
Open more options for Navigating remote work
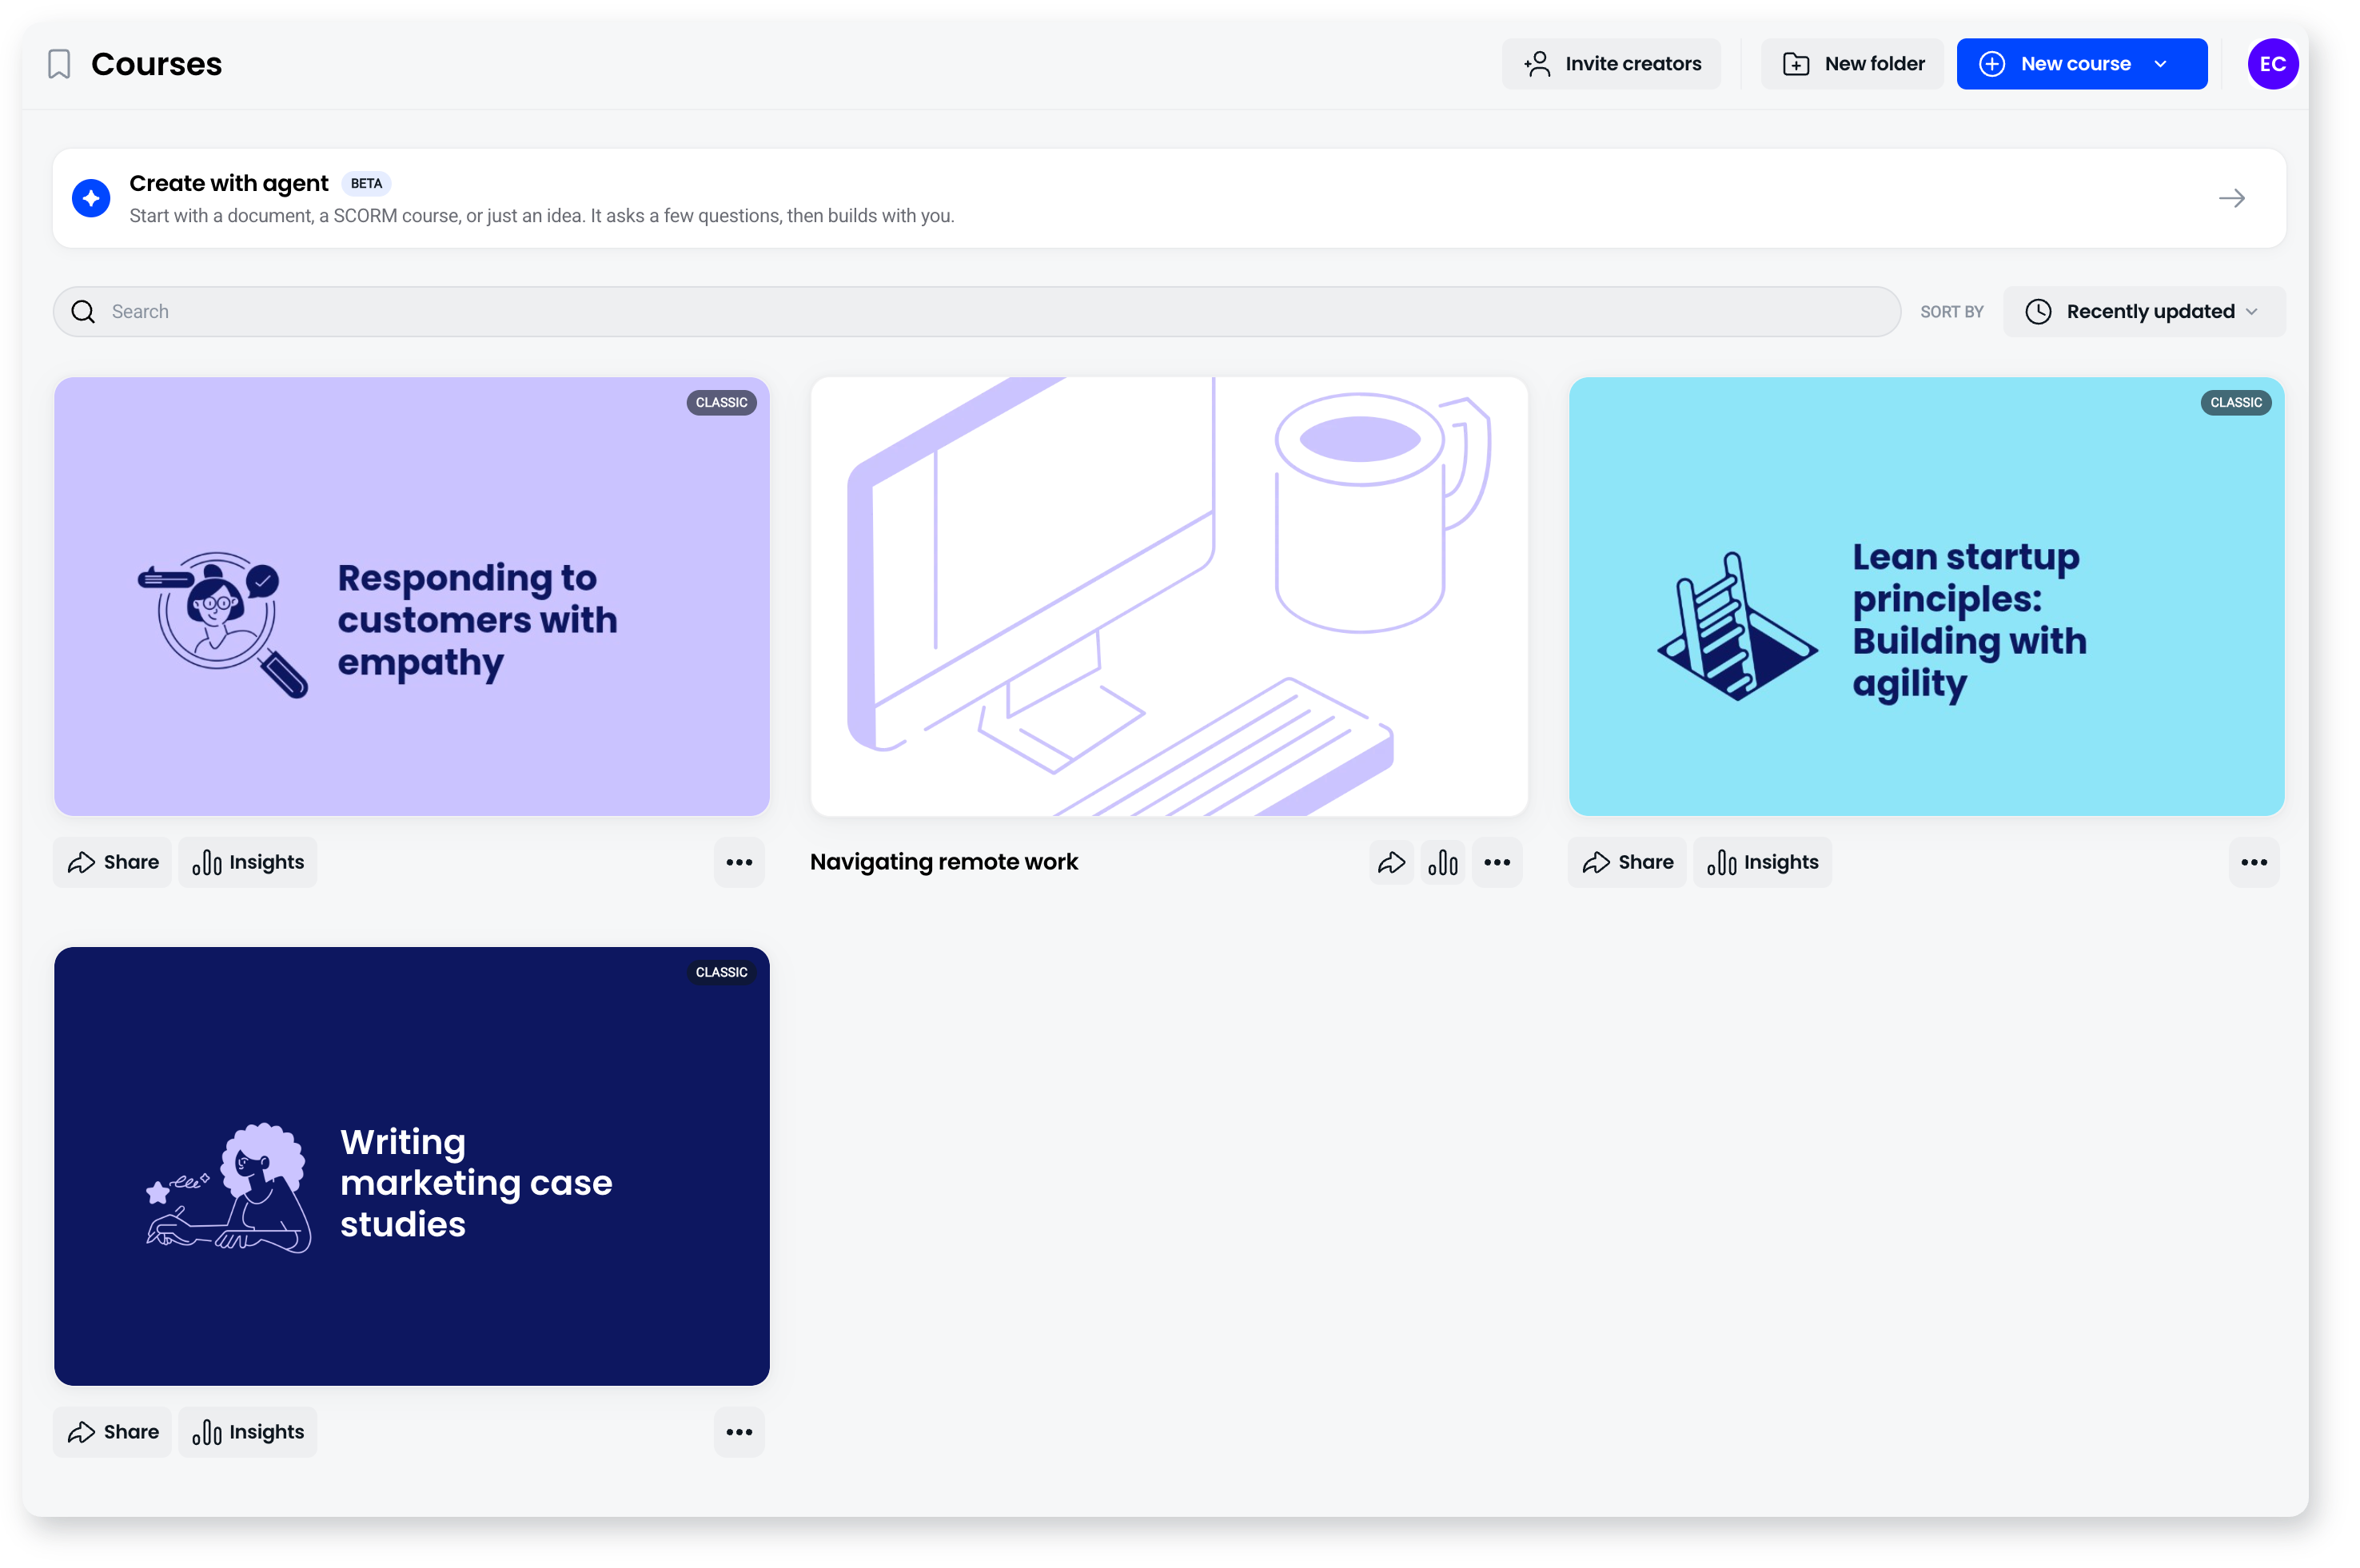(1496, 862)
